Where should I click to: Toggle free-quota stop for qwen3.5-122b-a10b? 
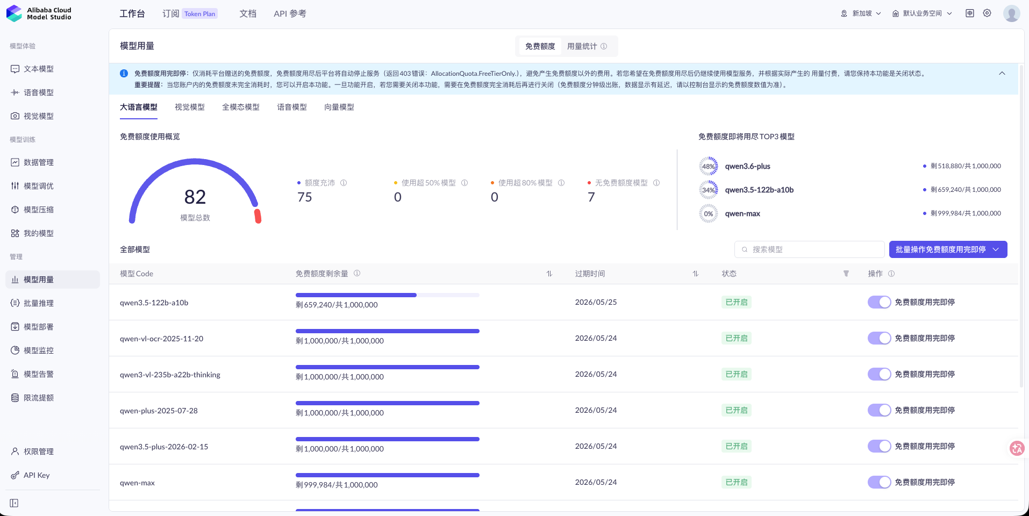click(x=879, y=302)
